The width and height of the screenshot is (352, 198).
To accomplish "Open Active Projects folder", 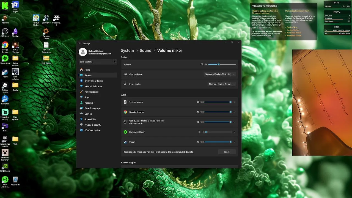I will tap(15, 61).
